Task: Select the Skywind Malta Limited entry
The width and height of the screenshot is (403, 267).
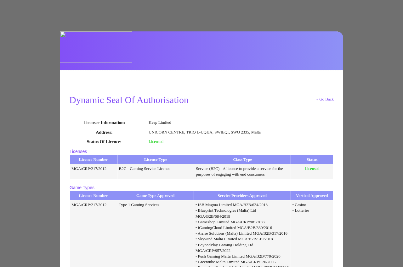Action: click(234, 239)
